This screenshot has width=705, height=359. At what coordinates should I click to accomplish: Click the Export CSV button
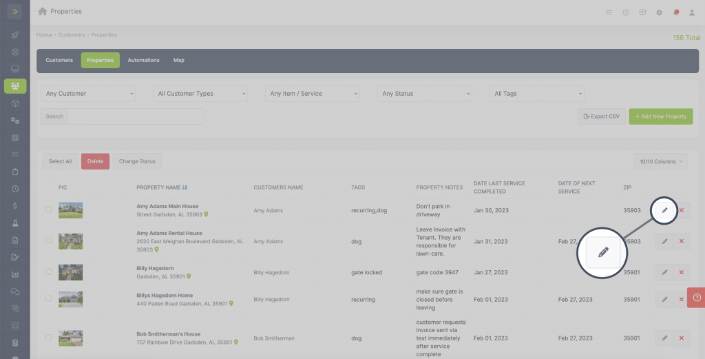(x=601, y=116)
